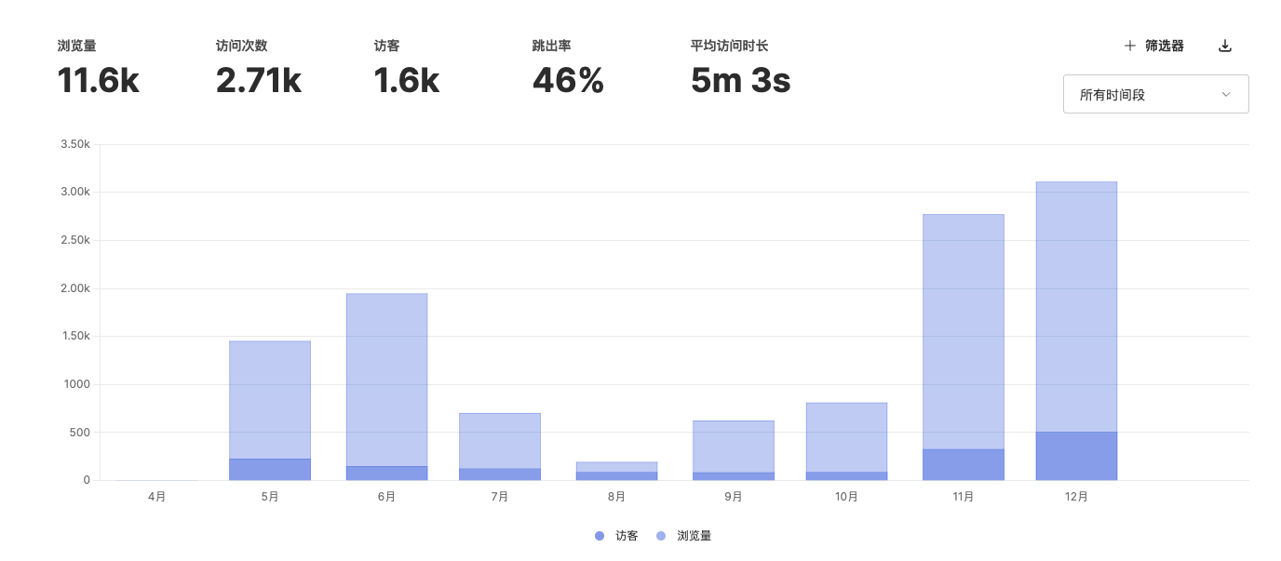Click the 访客 legend color dot
This screenshot has width=1281, height=561.
click(600, 536)
